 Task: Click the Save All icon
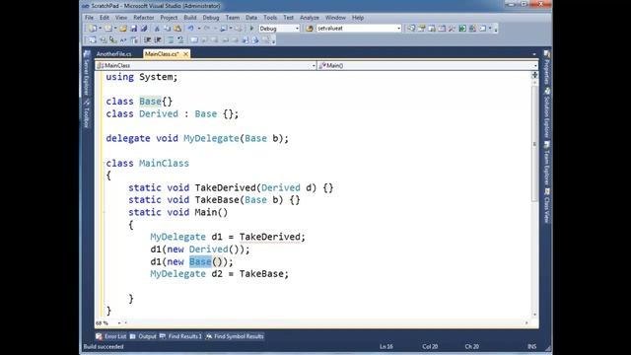[144, 29]
